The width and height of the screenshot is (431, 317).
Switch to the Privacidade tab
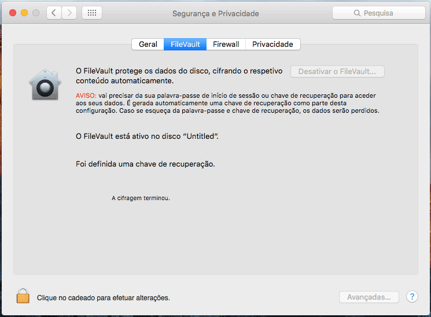(272, 45)
